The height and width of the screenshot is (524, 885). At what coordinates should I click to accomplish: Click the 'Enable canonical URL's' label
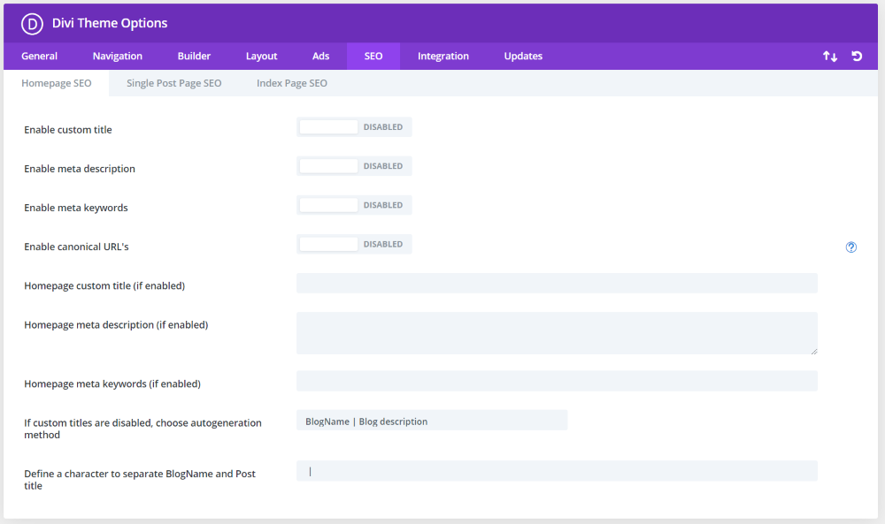click(76, 247)
